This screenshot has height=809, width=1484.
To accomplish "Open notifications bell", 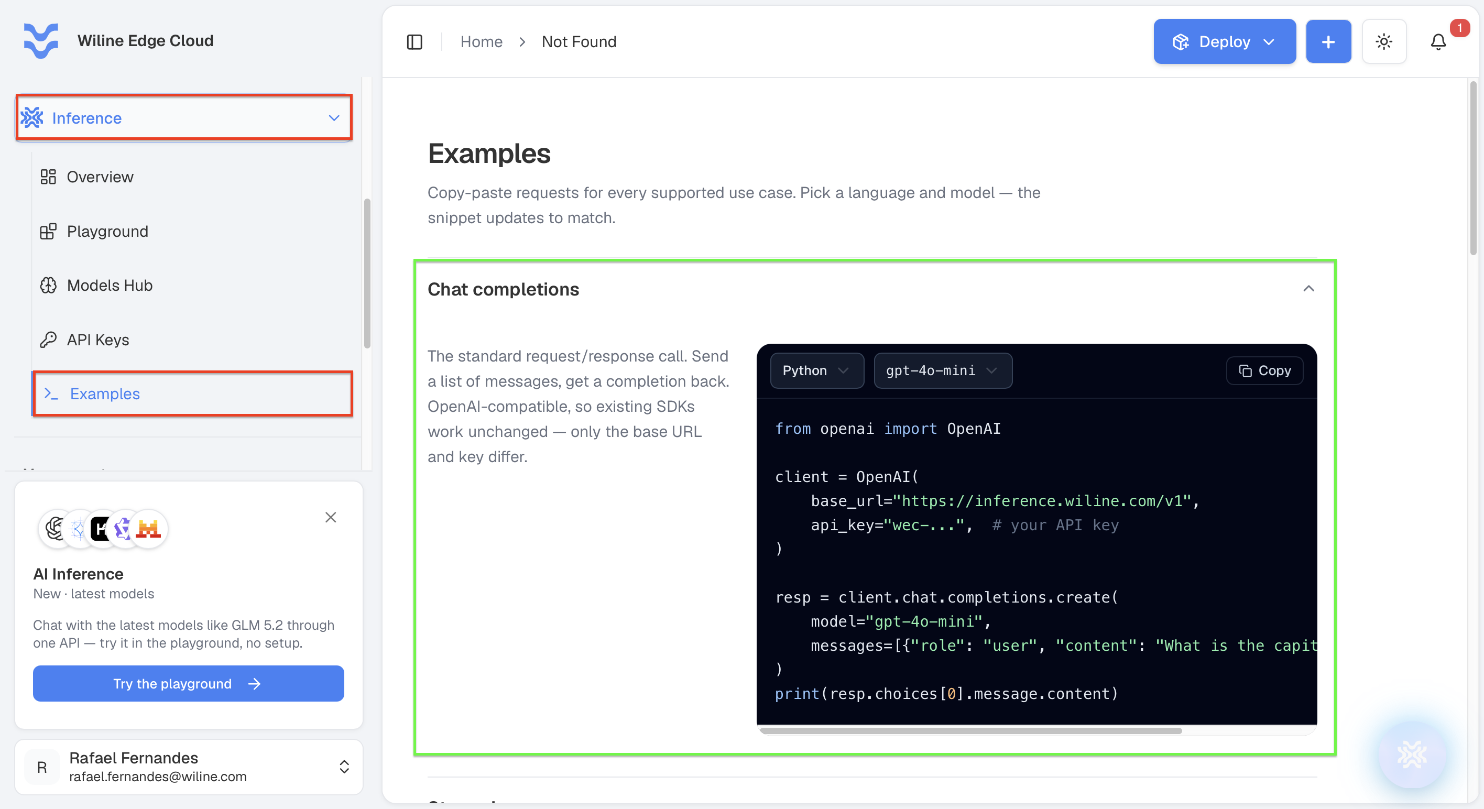I will [x=1438, y=41].
